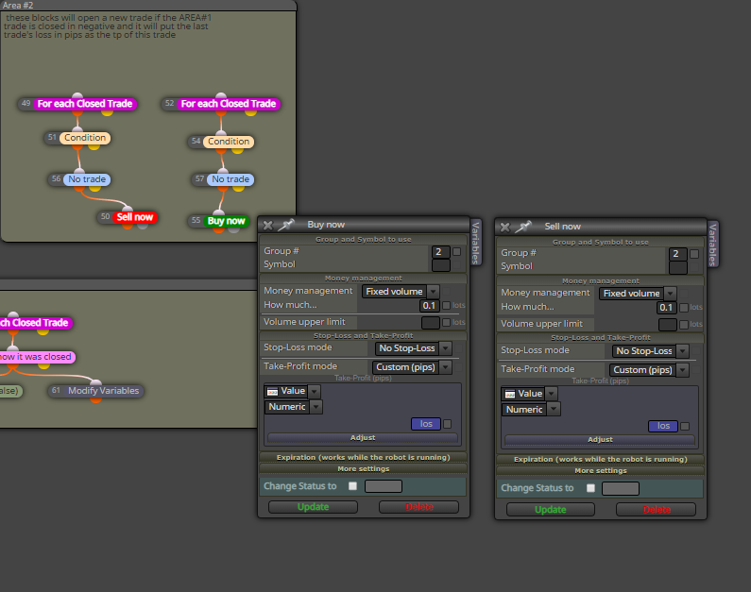The width and height of the screenshot is (751, 592).
Task: Open Variables tab on Sell now panel
Action: click(x=712, y=245)
